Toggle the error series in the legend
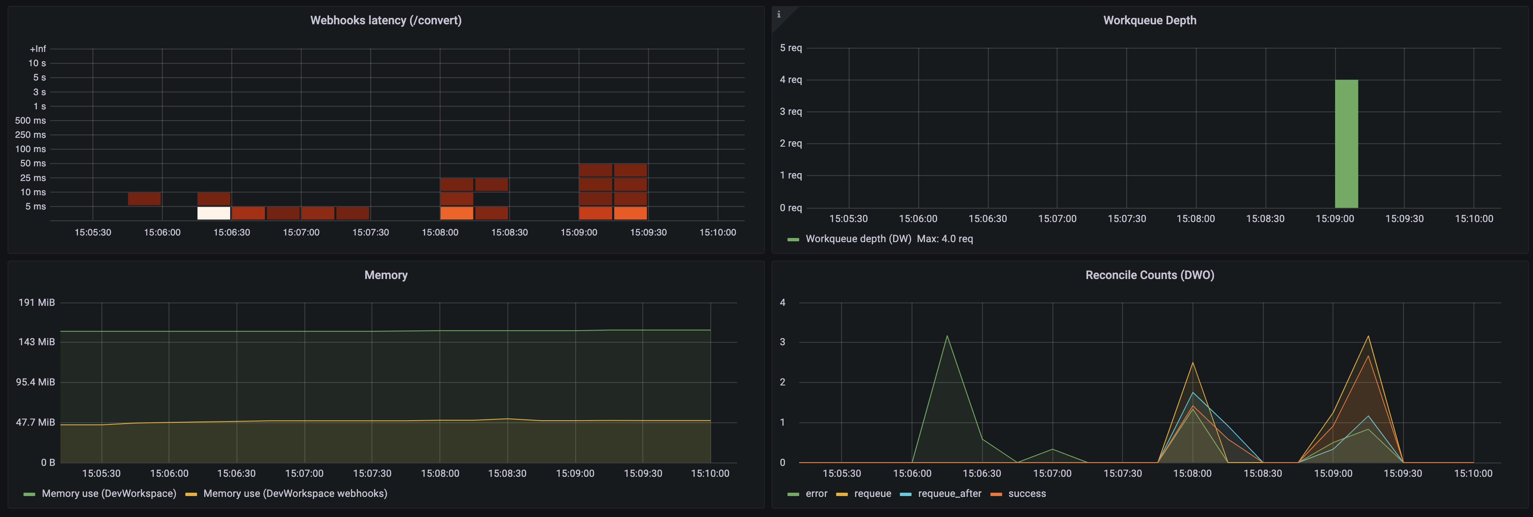Image resolution: width=1533 pixels, height=517 pixels. tap(816, 493)
